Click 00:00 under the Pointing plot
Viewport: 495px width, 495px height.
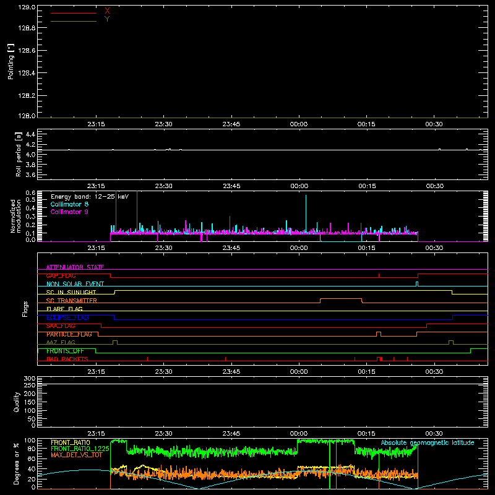click(x=299, y=124)
